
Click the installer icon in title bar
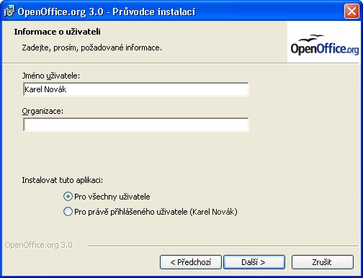(9, 12)
